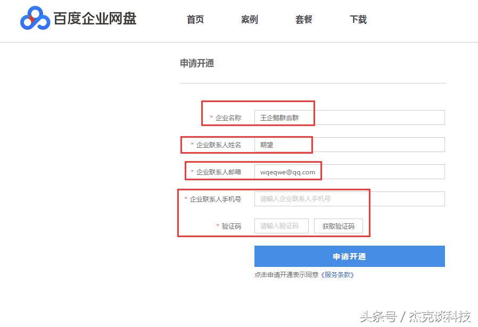The image size is (478, 327).
Task: Open the 首页 navigation menu item
Action: [x=195, y=20]
